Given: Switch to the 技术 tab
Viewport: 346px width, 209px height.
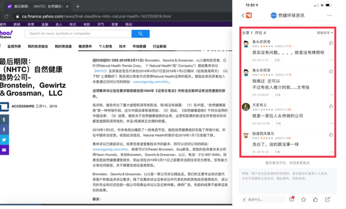Looking at the screenshot, I should point(122,46).
